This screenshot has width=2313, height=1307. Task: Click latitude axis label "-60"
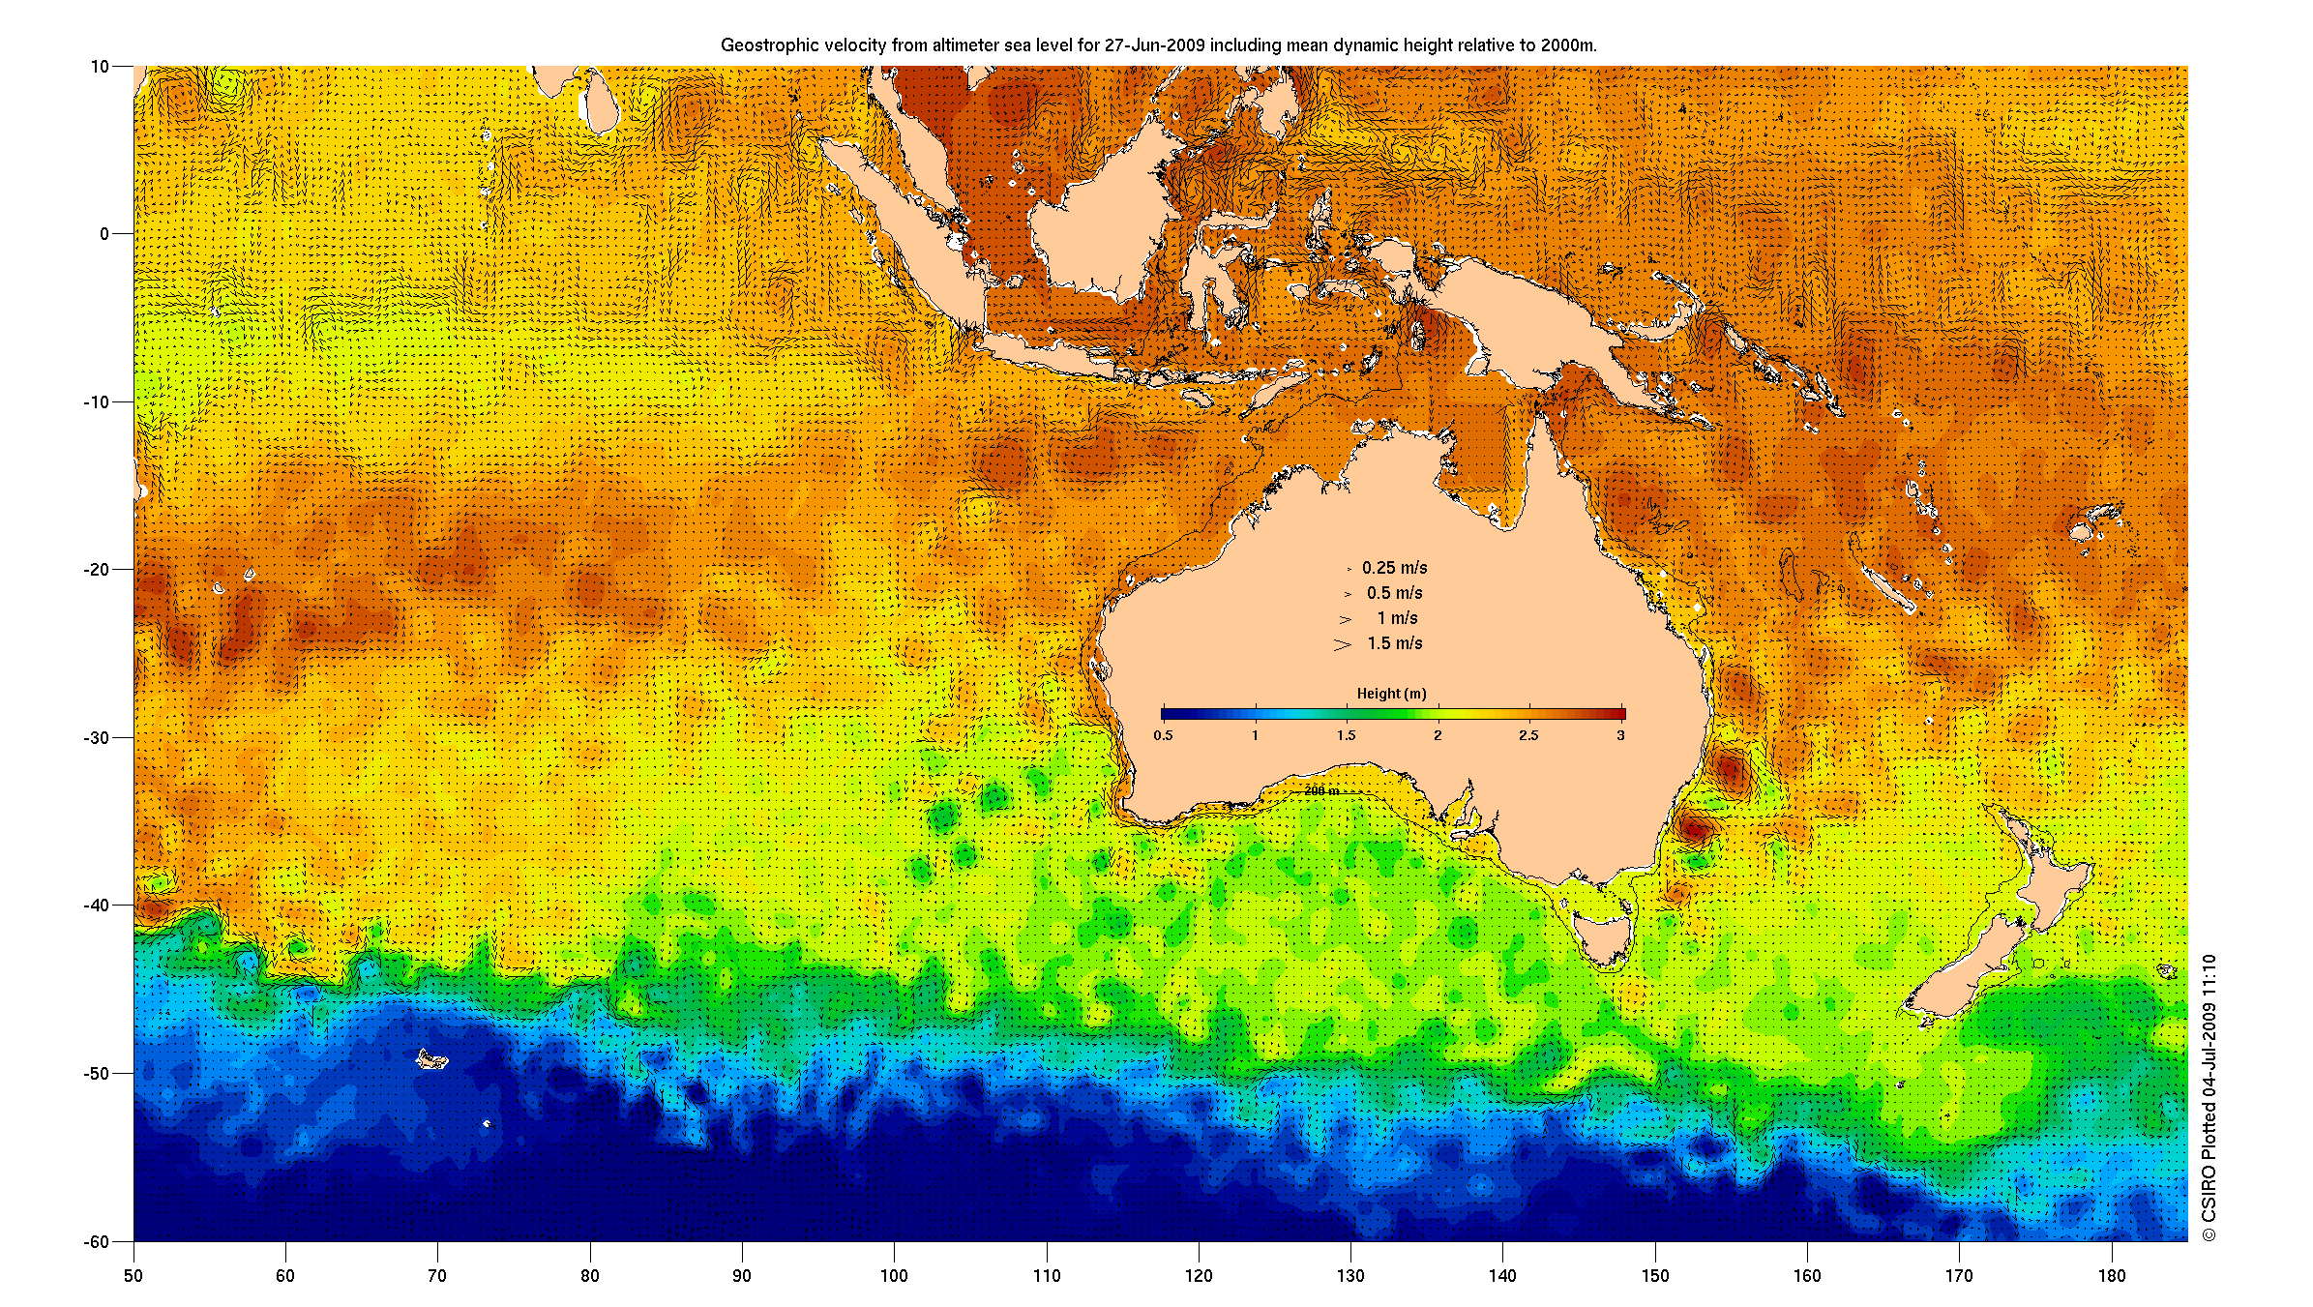pos(96,1242)
